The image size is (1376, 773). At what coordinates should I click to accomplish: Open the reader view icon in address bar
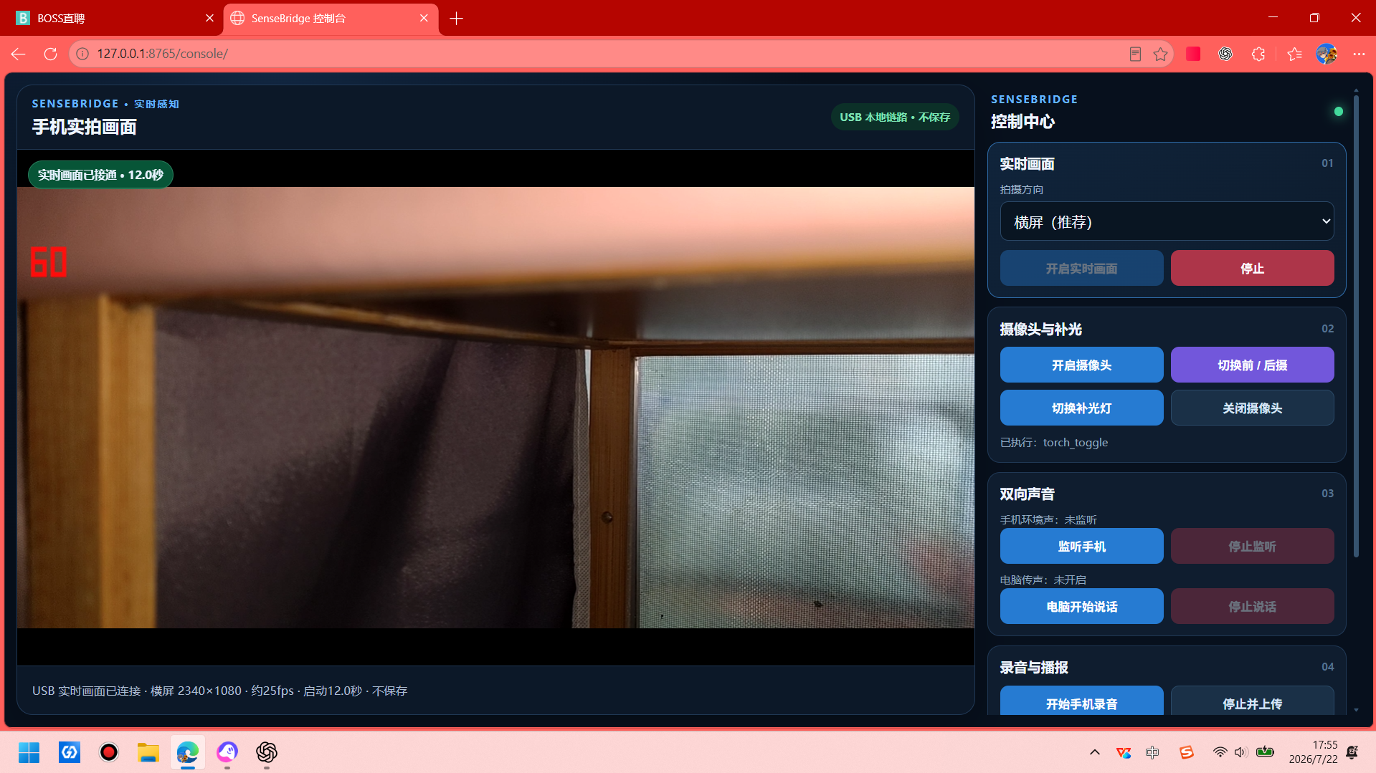pos(1135,54)
